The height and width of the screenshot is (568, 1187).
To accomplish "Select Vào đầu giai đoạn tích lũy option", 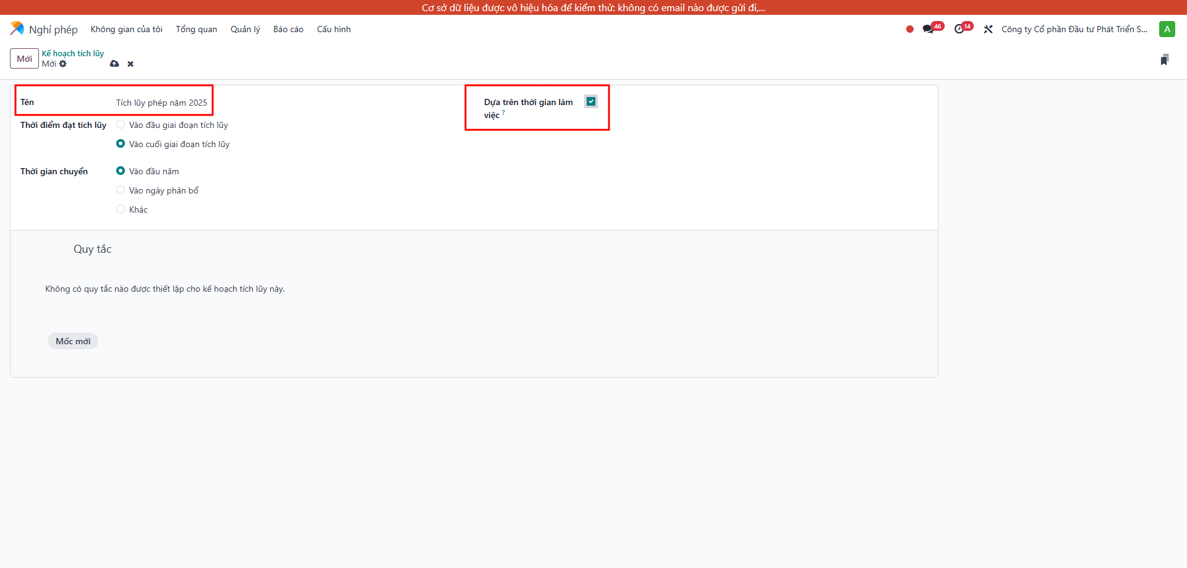I will [x=121, y=124].
